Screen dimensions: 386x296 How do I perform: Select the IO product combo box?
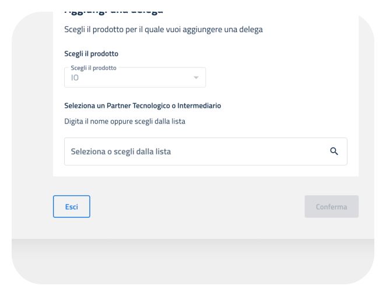[x=135, y=76]
